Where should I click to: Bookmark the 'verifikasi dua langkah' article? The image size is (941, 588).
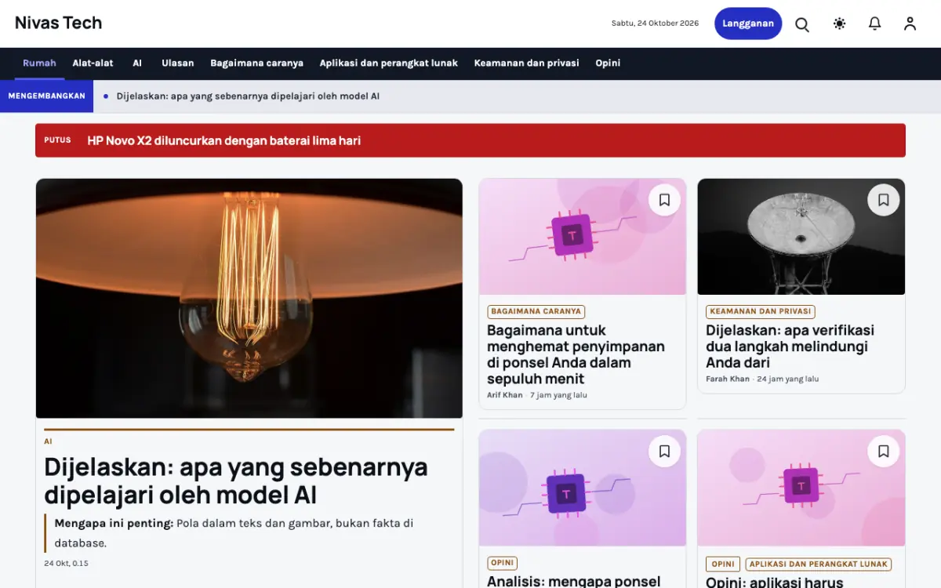(883, 200)
